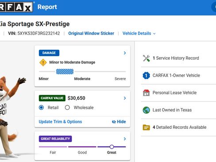Click the blue 1-Owner badge icon
Screen dimensions: 216x162
point(146,75)
